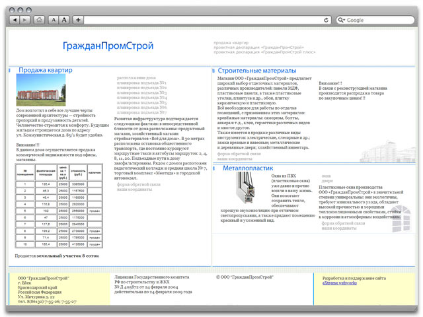
Task: Open the ГражданПромСтрой site logo
Action: [108, 46]
